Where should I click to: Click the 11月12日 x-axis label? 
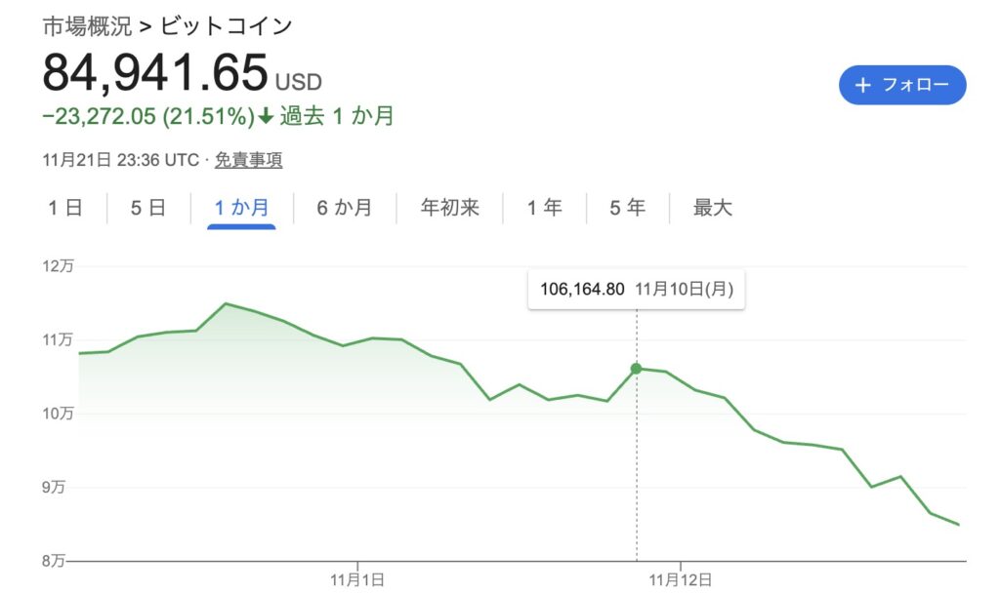tap(680, 579)
